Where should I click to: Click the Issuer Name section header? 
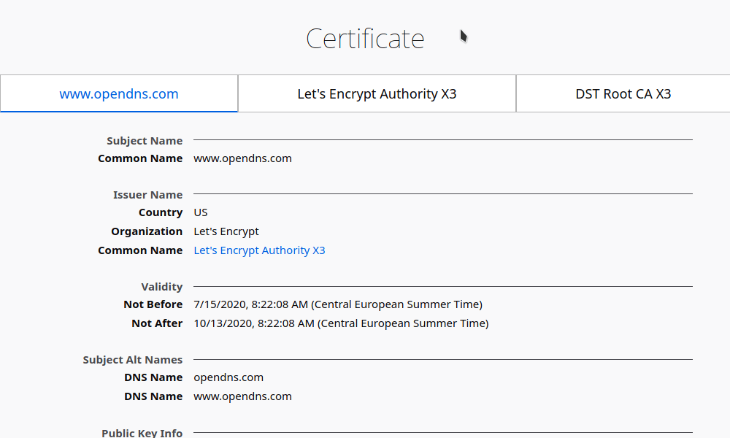coord(147,195)
